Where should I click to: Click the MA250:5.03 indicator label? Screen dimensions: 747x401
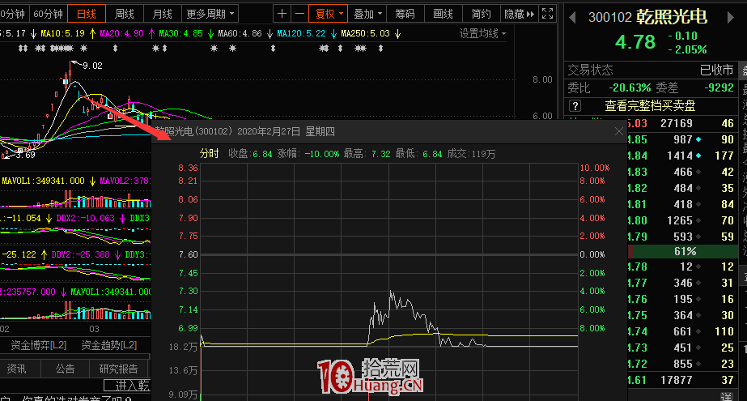(365, 33)
